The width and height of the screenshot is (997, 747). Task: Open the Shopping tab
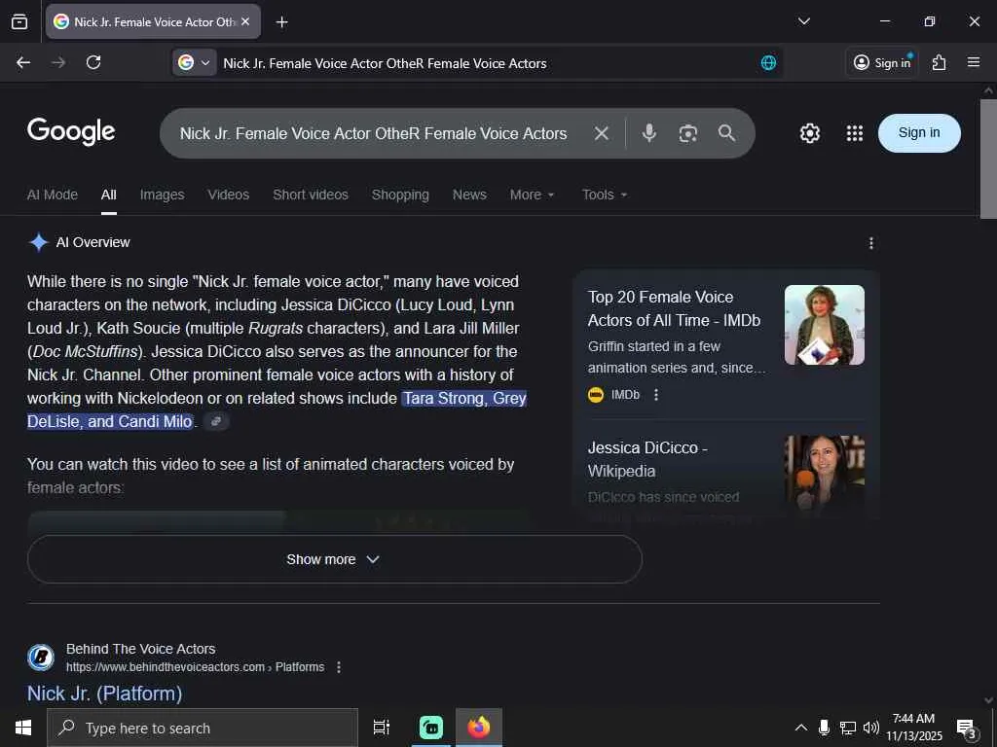400,195
